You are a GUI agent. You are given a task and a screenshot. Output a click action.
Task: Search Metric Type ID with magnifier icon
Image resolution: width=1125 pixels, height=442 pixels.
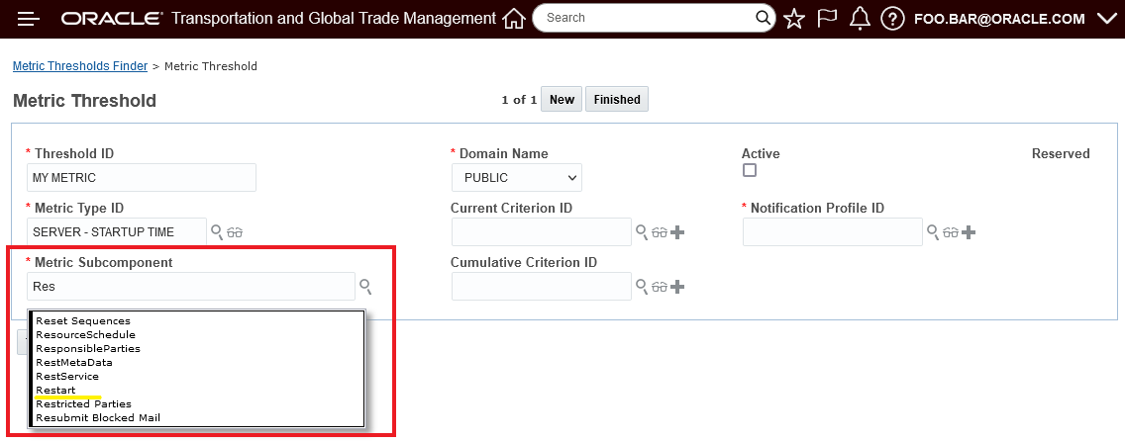point(217,232)
